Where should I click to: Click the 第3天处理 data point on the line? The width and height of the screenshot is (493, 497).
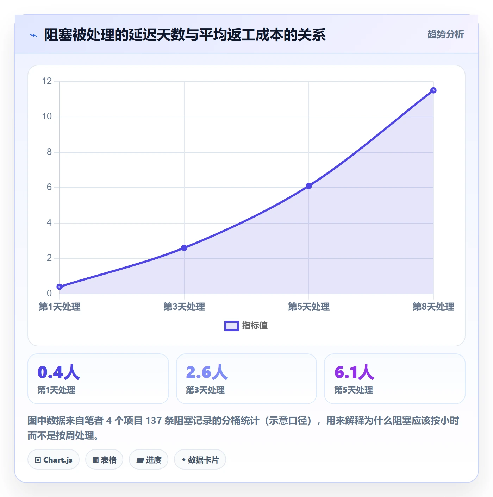pos(184,248)
